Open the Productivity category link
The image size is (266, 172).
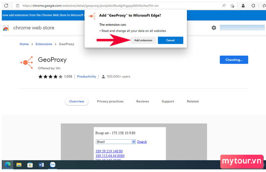coord(87,76)
